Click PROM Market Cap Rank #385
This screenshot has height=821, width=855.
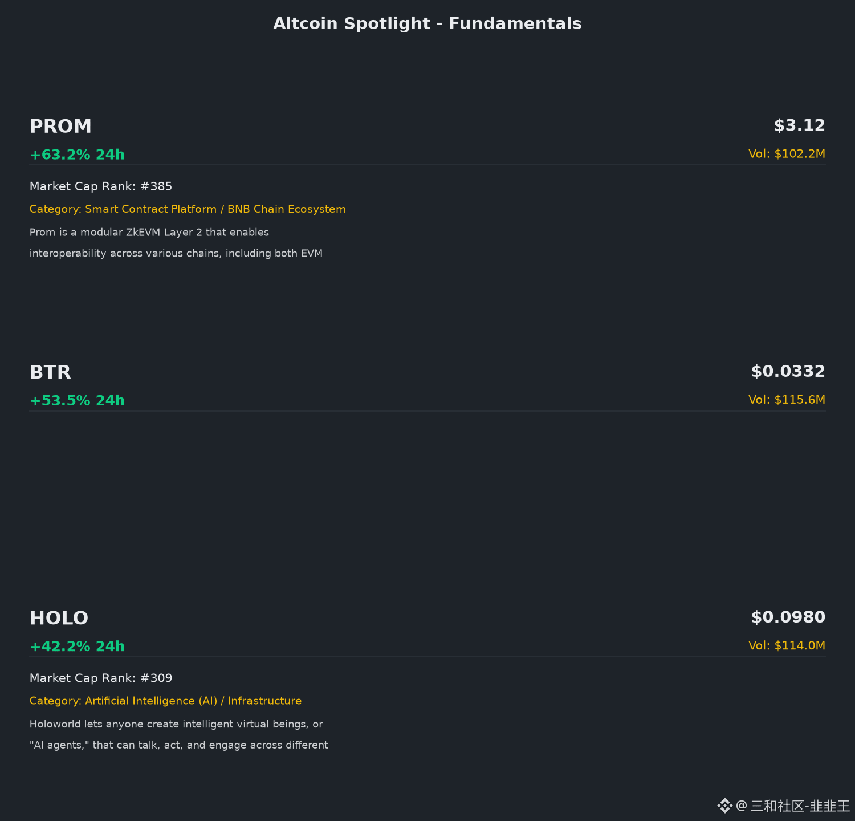(101, 186)
